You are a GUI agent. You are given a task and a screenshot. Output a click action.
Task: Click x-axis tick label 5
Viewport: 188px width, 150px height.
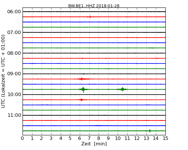coord(70,138)
